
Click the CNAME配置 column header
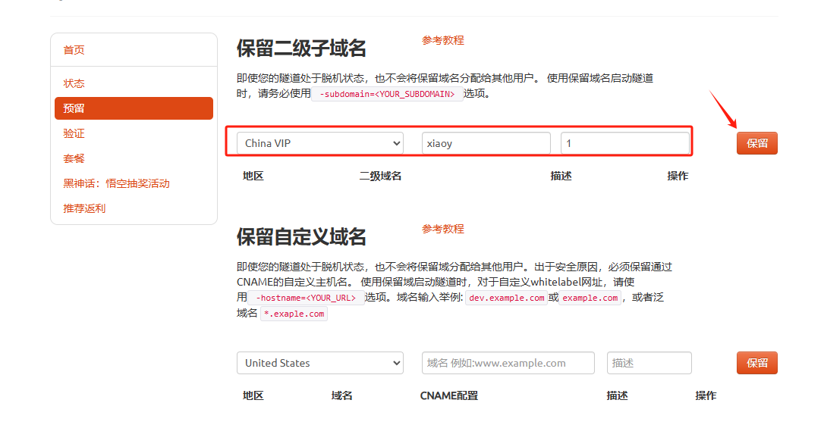pyautogui.click(x=448, y=395)
